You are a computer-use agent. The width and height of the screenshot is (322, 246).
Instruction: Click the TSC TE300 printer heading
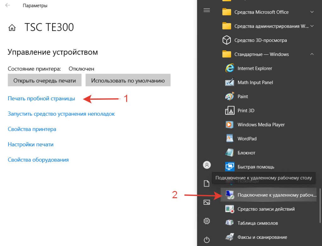click(49, 27)
